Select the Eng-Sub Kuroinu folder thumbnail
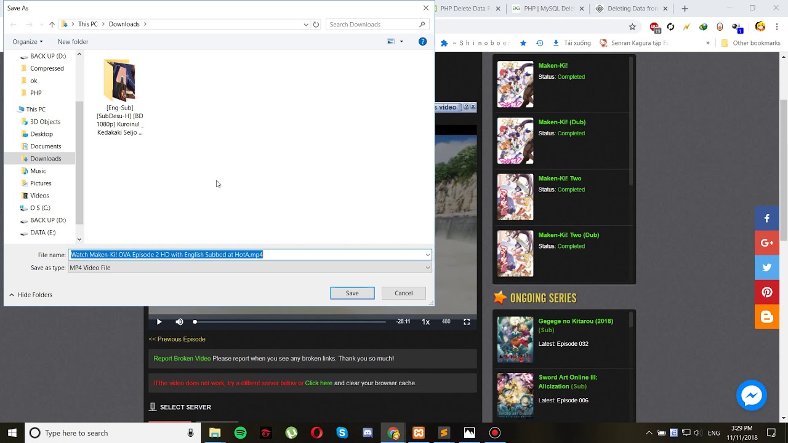 (x=119, y=80)
